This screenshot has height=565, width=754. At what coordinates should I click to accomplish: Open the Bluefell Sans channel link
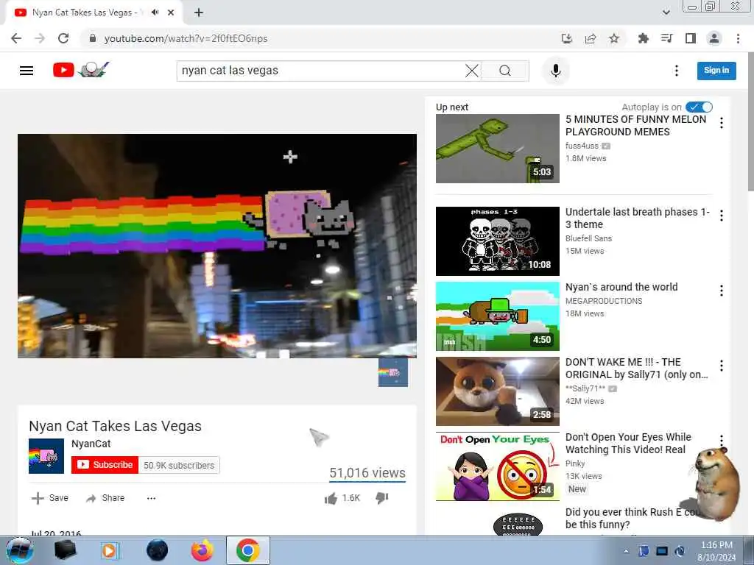pyautogui.click(x=588, y=238)
